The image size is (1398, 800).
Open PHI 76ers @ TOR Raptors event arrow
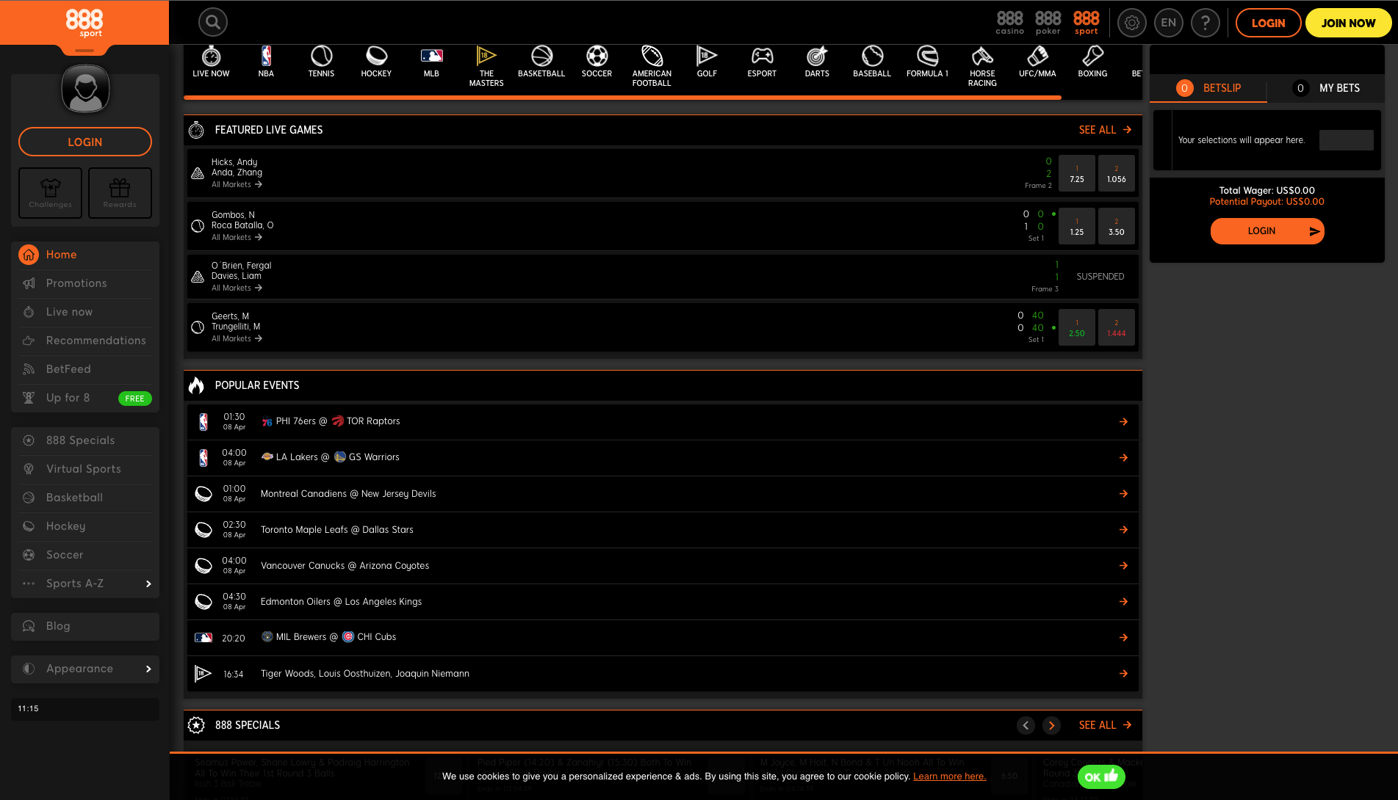coord(1123,421)
